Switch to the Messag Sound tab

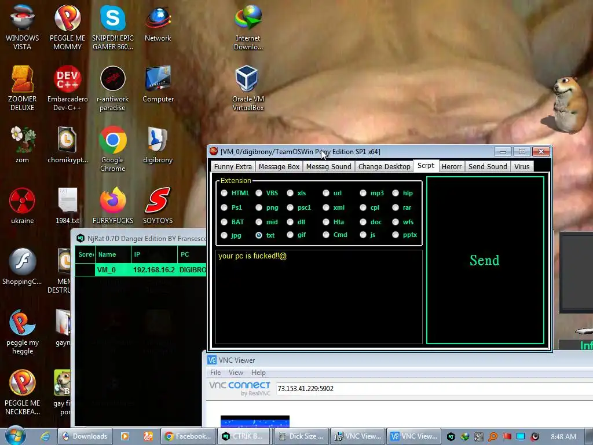click(329, 166)
